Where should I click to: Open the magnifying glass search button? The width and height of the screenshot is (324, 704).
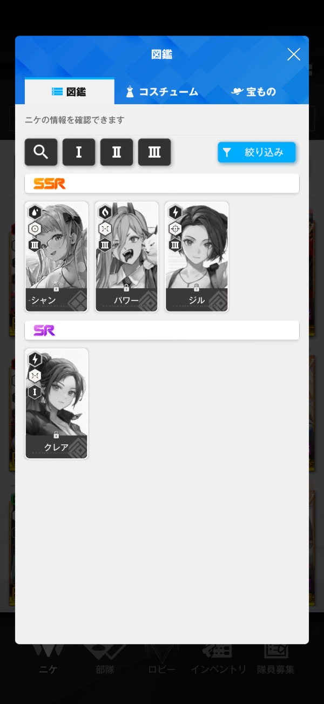click(x=41, y=152)
